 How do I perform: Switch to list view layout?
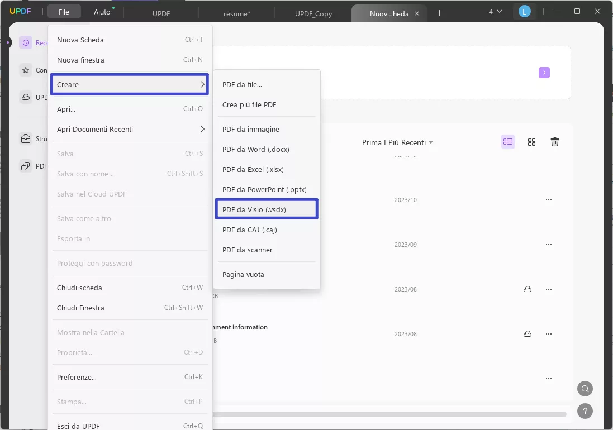[x=508, y=142]
